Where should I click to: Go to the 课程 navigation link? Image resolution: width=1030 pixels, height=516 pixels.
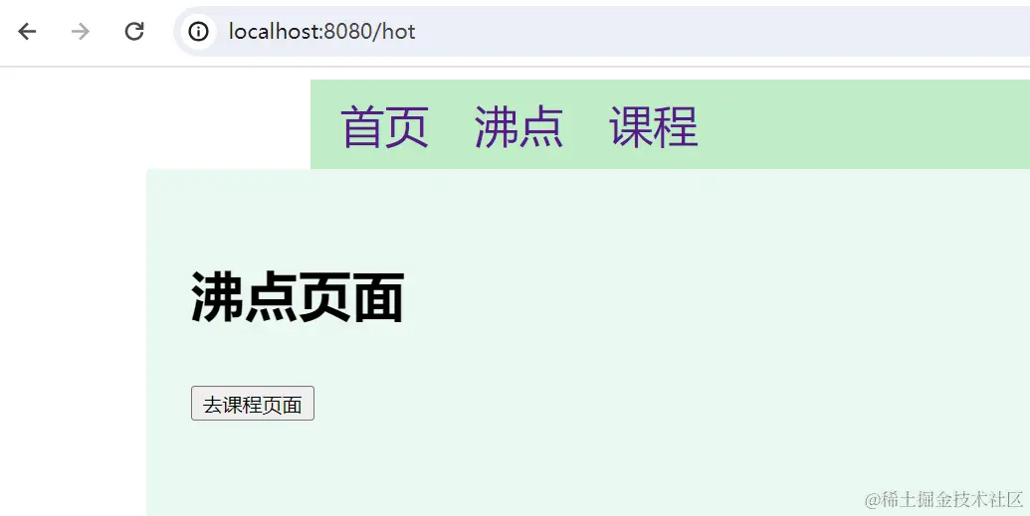click(654, 126)
